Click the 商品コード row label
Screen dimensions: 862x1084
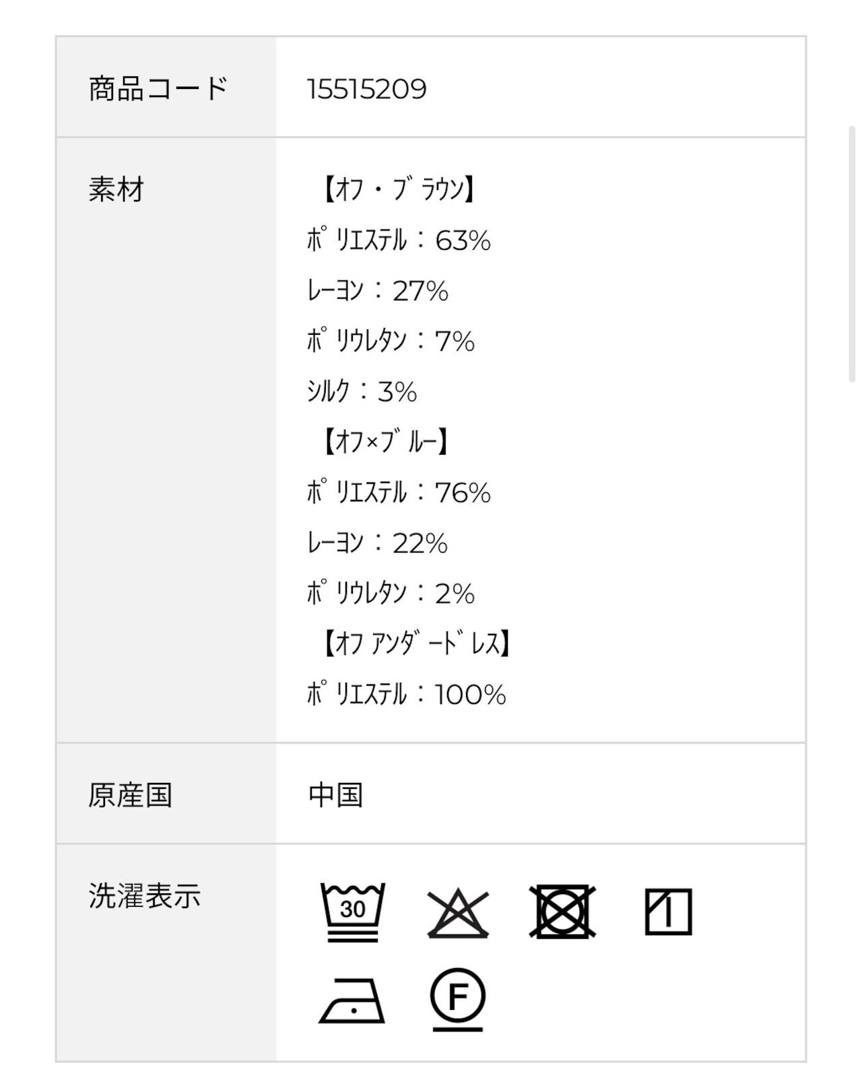(x=159, y=89)
